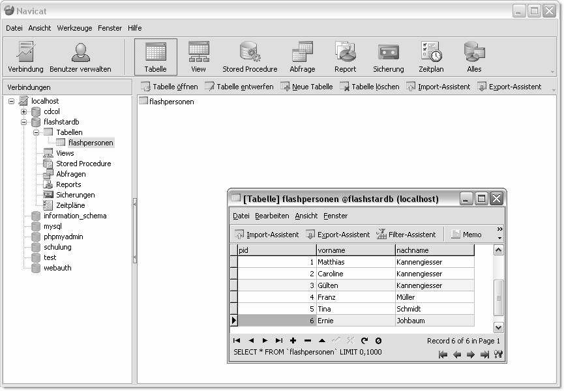This screenshot has height=391, width=564.
Task: Click the Neue Tabelle button
Action: coord(306,87)
